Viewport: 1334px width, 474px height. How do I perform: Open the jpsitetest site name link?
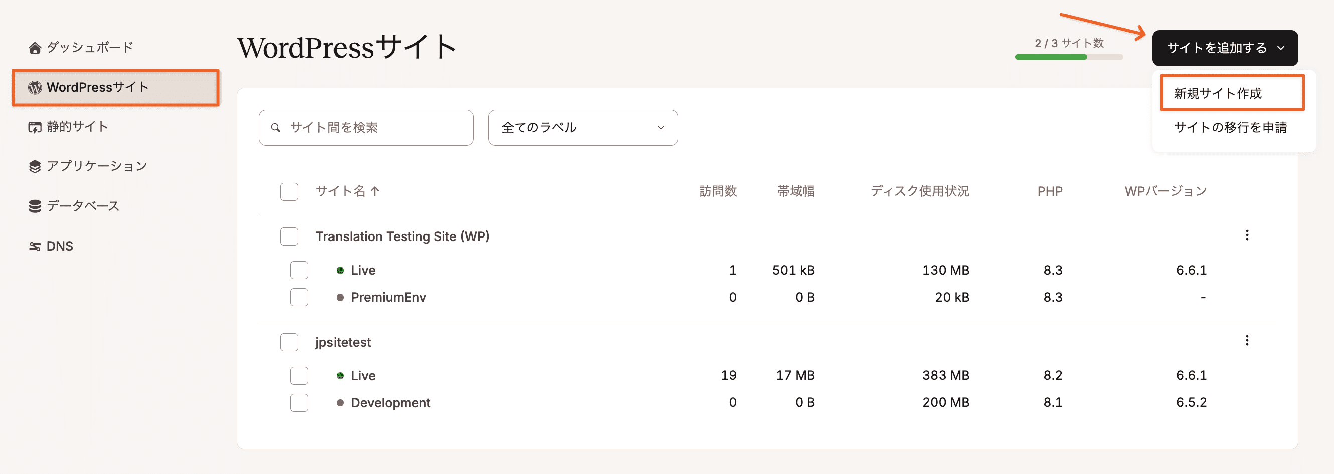[x=343, y=342]
